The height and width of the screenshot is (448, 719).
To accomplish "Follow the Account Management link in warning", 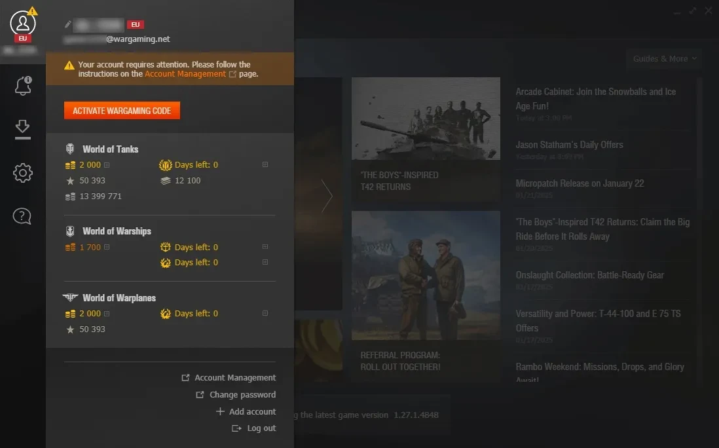I will coord(185,74).
